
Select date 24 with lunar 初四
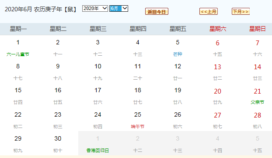(x=98, y=120)
